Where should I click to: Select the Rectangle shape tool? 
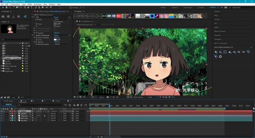pos(25,7)
